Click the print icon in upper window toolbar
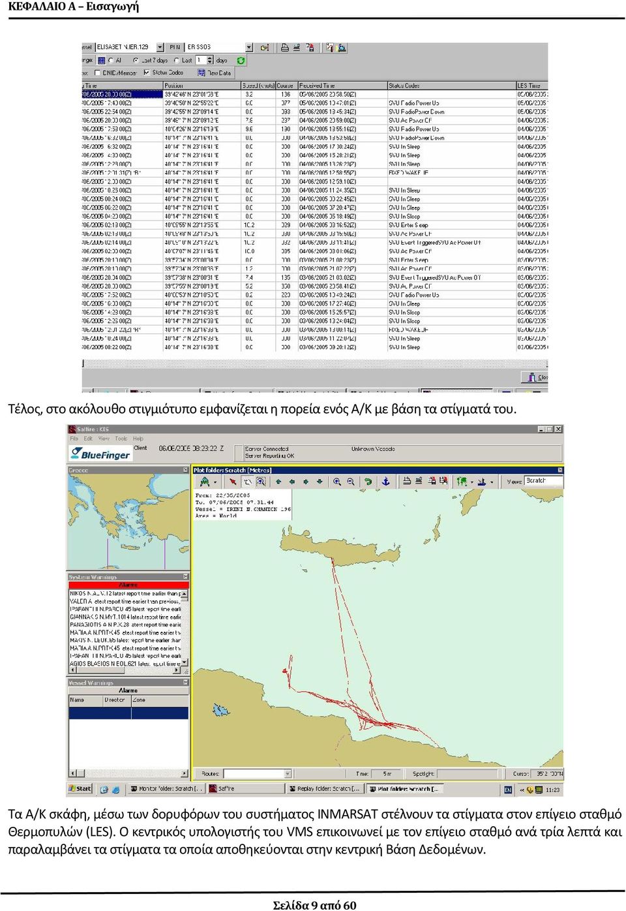Screen dimensions: 626x911 (284, 48)
